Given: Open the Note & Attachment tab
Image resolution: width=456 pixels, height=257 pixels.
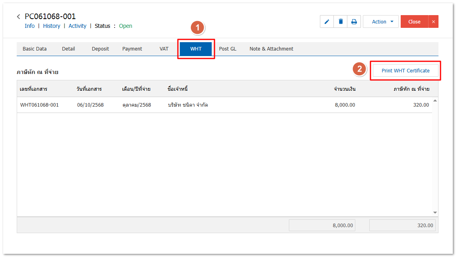Looking at the screenshot, I should (271, 49).
